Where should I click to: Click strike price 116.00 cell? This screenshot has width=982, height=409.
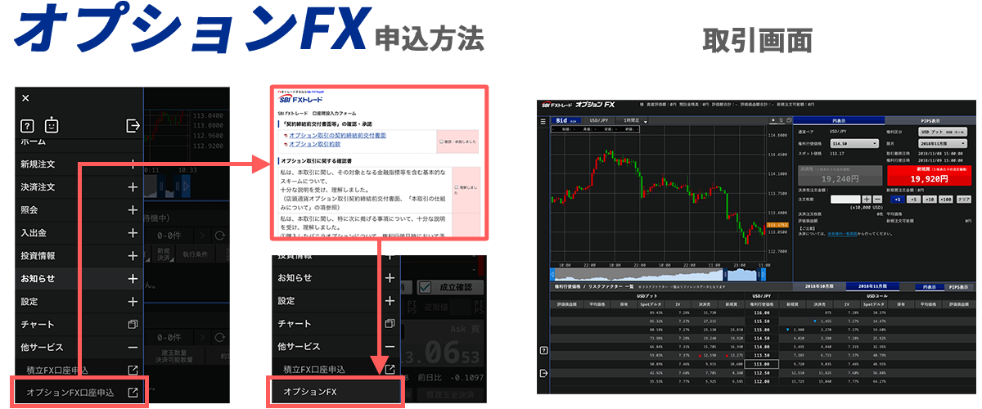(761, 312)
